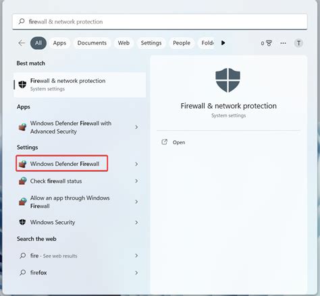Click 'System settings' text in preview pane

229,115
